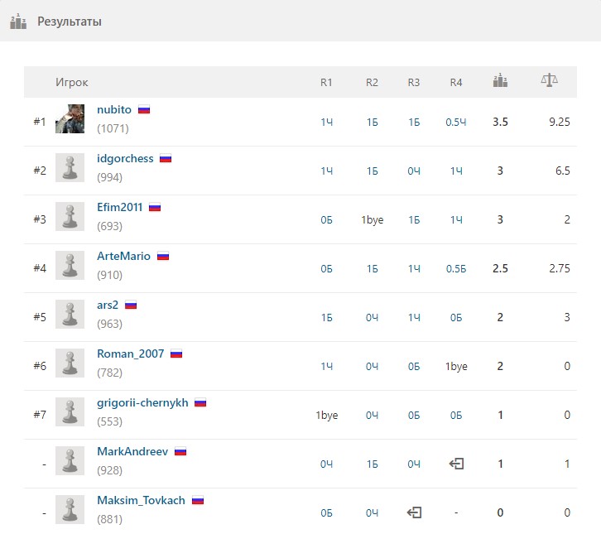
Task: Open Roman_2007 player profile link
Action: click(x=131, y=354)
